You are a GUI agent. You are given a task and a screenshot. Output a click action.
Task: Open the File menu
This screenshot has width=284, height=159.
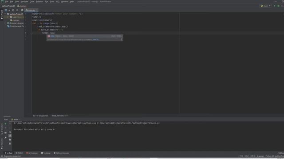point(7,2)
